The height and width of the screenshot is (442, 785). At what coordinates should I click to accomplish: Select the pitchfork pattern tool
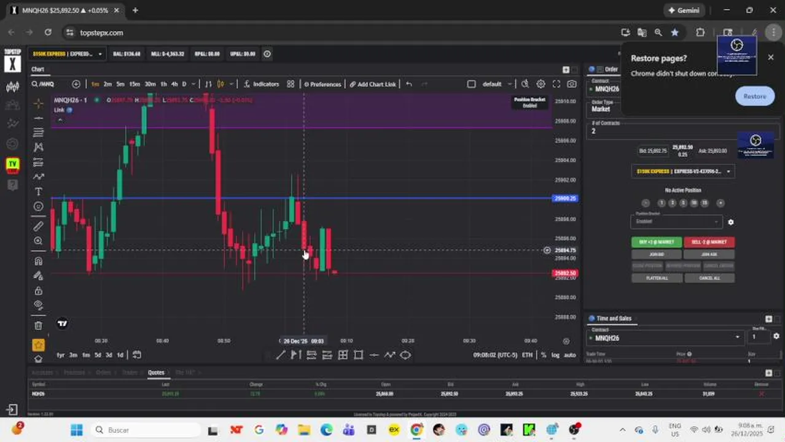point(38,147)
